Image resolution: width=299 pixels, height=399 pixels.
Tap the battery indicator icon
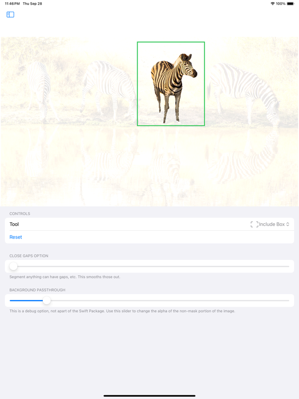point(290,4)
